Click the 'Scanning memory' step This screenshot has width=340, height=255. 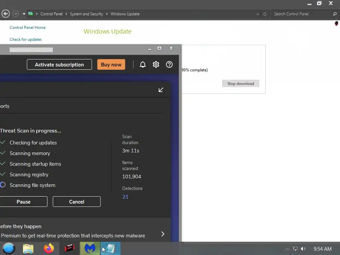tap(30, 153)
